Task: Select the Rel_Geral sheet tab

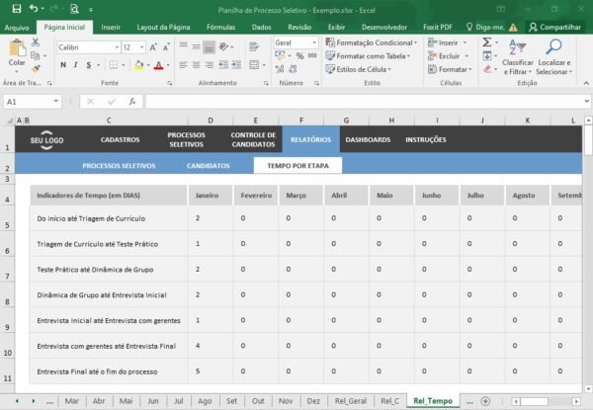Action: click(x=351, y=401)
